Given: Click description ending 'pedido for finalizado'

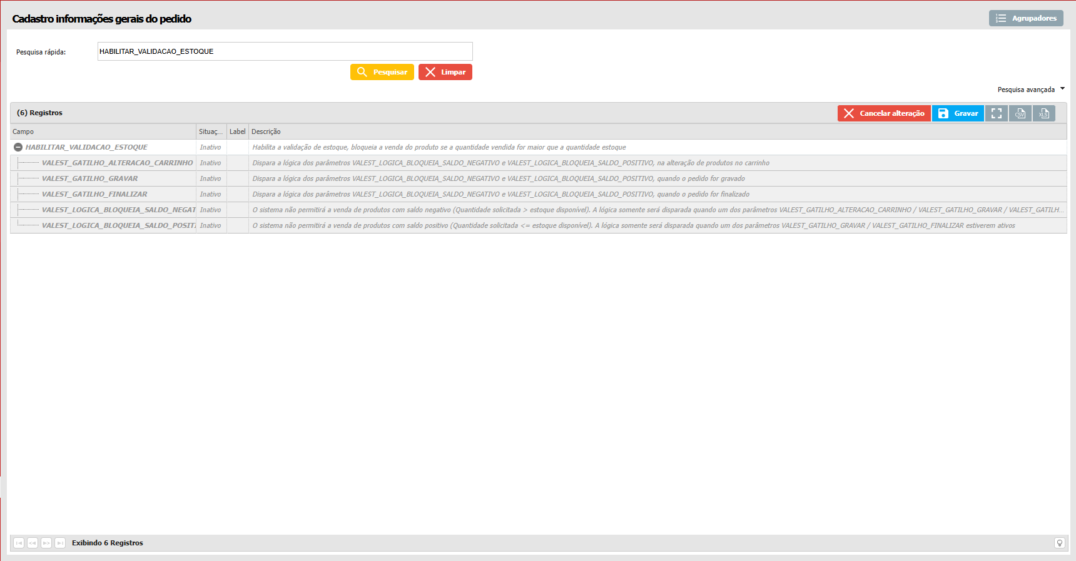Looking at the screenshot, I should [500, 194].
